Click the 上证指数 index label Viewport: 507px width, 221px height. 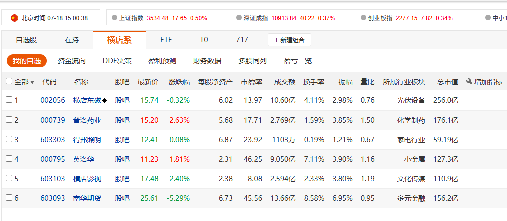coord(132,18)
